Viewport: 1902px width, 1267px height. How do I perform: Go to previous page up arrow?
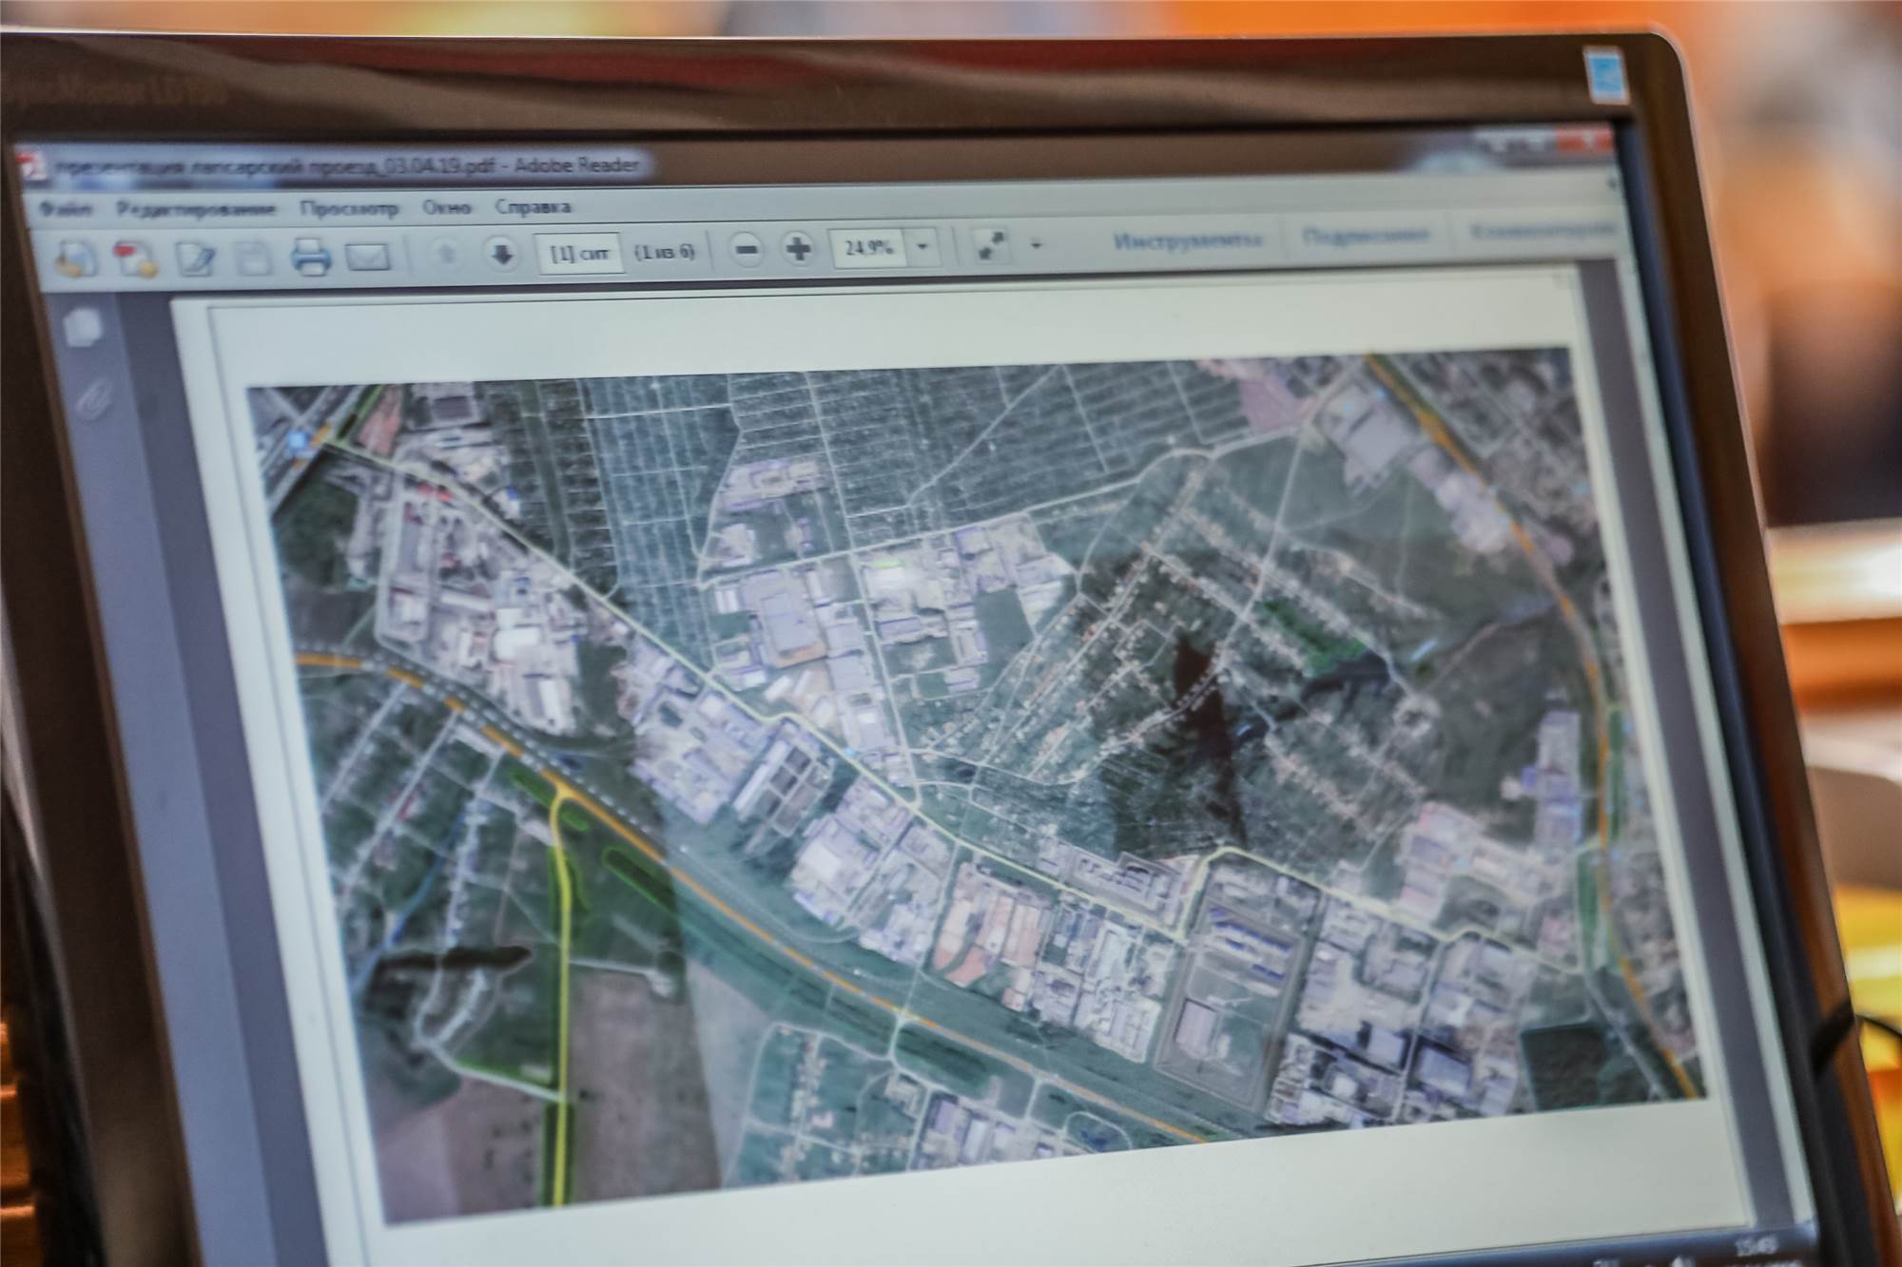click(x=447, y=254)
